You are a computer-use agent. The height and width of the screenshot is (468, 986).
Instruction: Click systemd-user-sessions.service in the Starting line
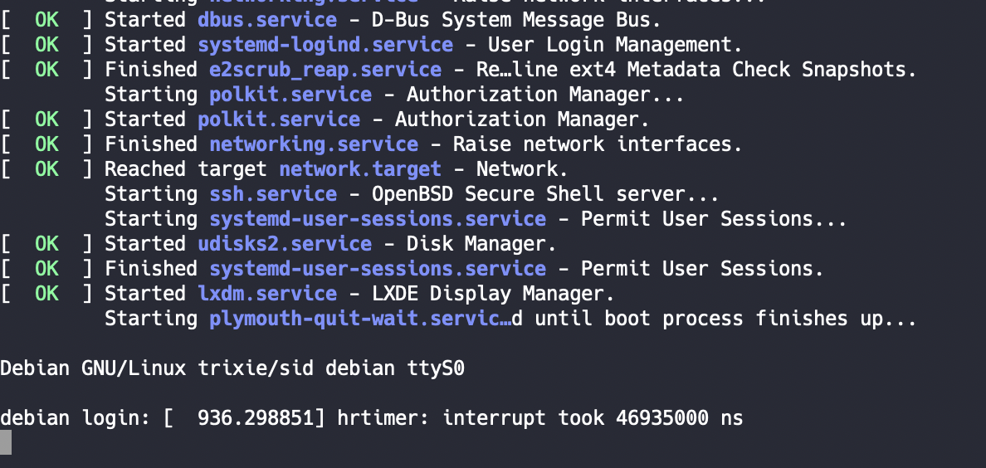pyautogui.click(x=378, y=219)
